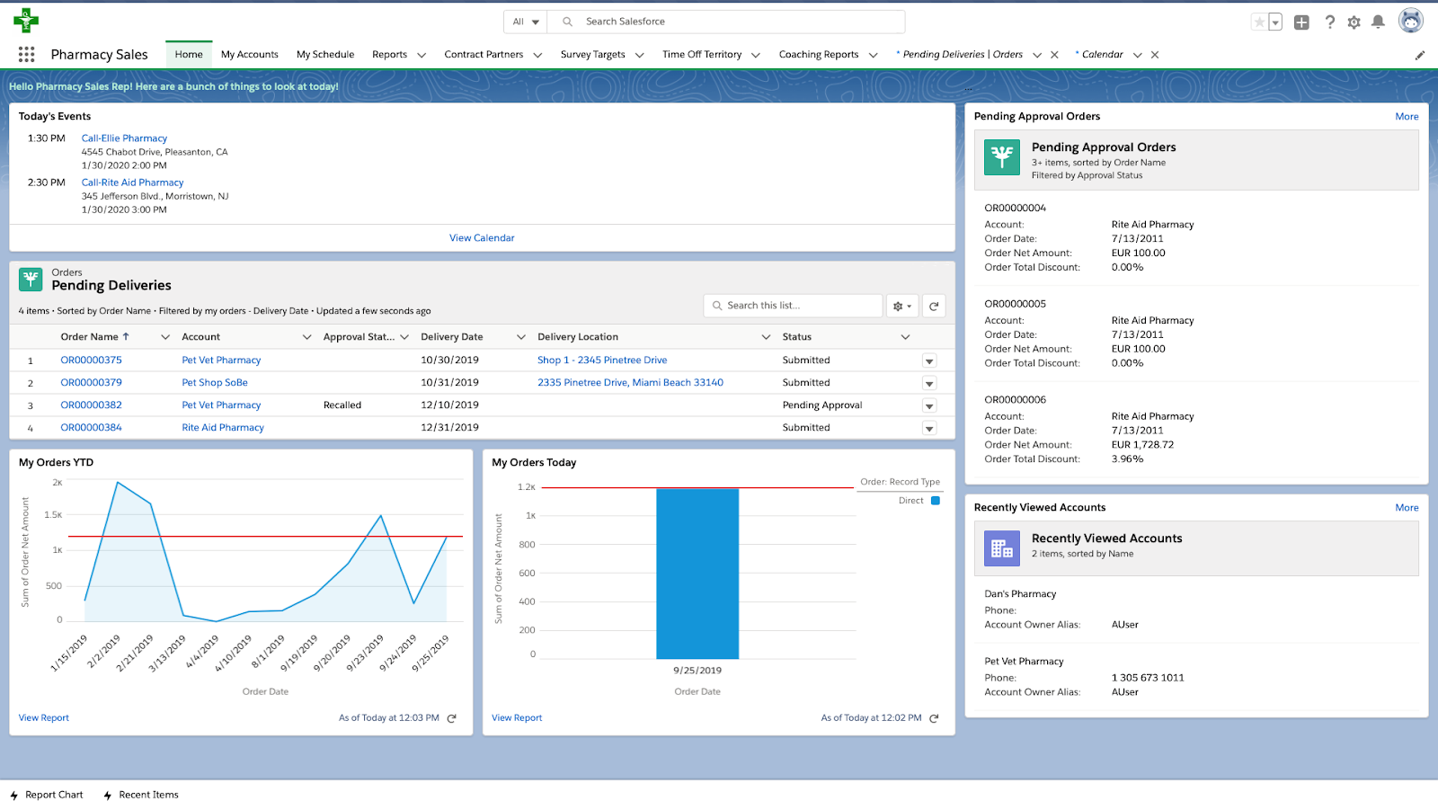Viewport: 1438px width, 810px height.
Task: Open the user avatar profile menu
Action: 1410,22
